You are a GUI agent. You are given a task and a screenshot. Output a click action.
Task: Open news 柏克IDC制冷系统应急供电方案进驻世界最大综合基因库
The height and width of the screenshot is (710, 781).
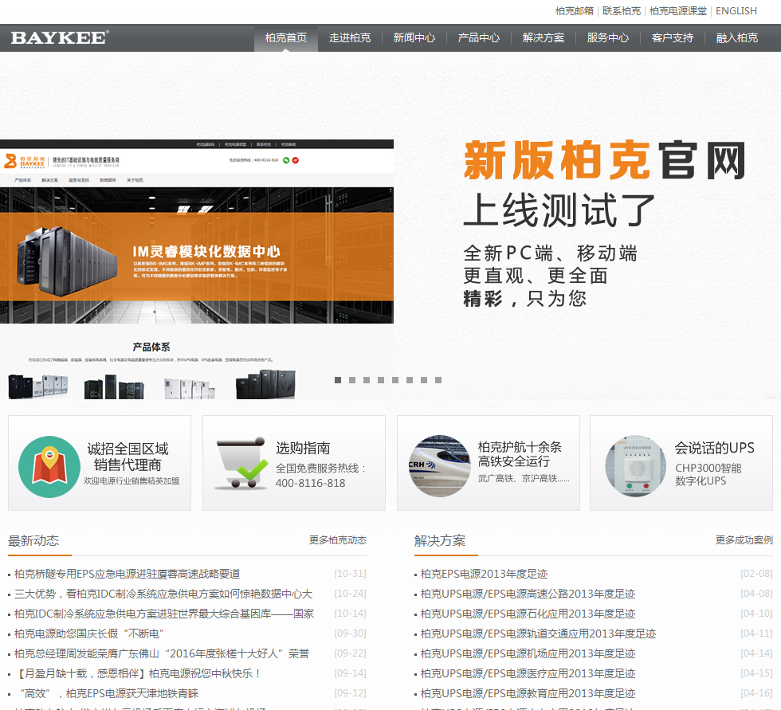[x=164, y=614]
